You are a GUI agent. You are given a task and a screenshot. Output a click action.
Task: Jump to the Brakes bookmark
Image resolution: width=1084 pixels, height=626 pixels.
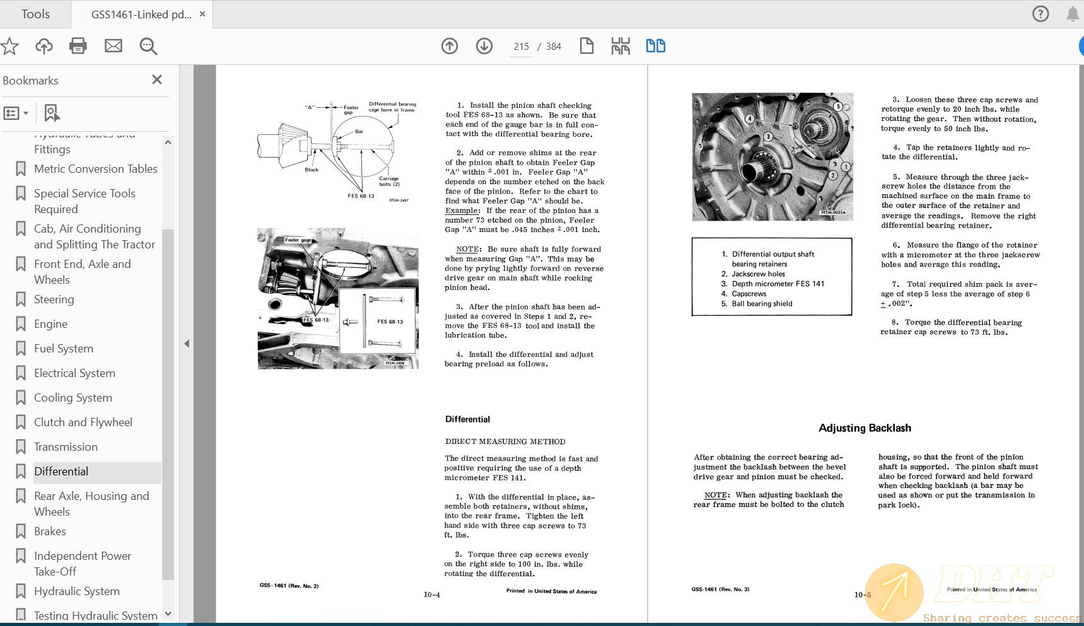pyautogui.click(x=50, y=531)
